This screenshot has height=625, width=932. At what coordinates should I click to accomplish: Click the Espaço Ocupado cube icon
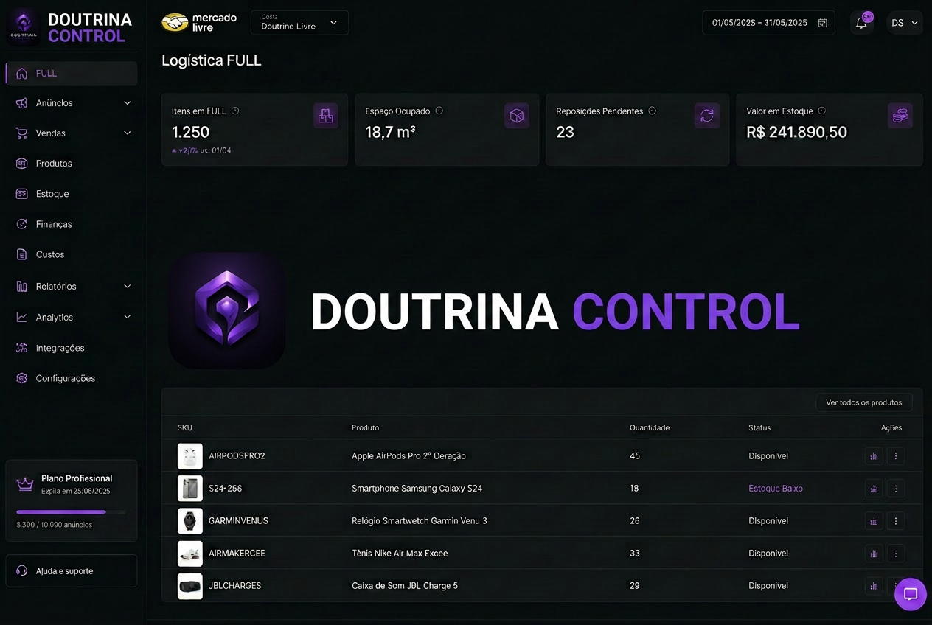point(517,116)
